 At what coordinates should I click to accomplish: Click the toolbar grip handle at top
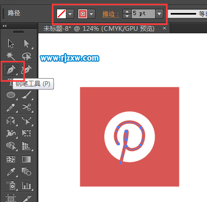[x=18, y=32]
